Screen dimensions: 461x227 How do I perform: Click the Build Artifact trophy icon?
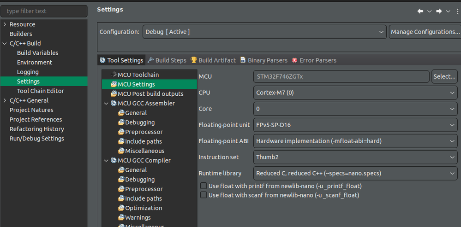(x=194, y=60)
